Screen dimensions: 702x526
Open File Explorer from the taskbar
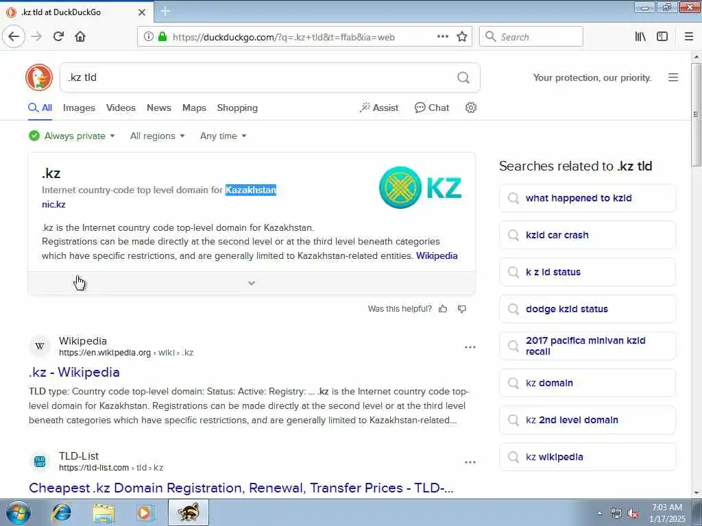[104, 512]
